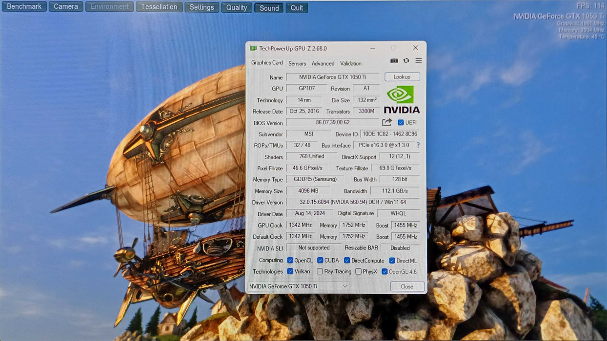Click the Bus Interface value PCIe x16 3.0

click(384, 145)
